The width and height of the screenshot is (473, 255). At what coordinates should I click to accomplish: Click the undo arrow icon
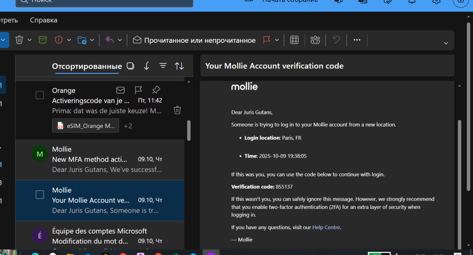[x=336, y=40]
